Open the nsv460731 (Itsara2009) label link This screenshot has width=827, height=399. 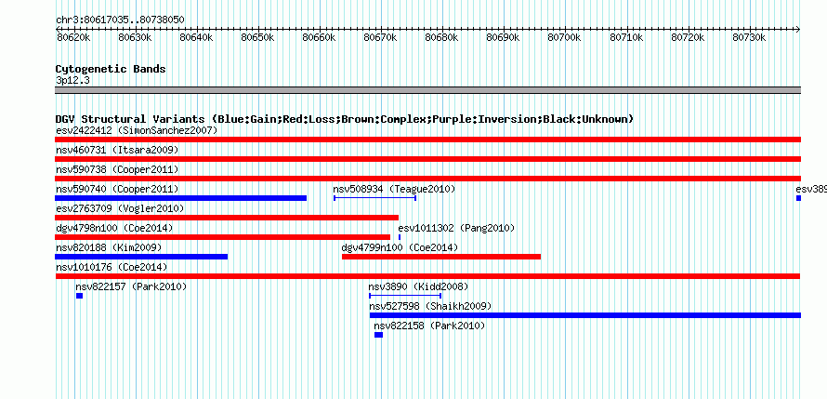point(117,150)
